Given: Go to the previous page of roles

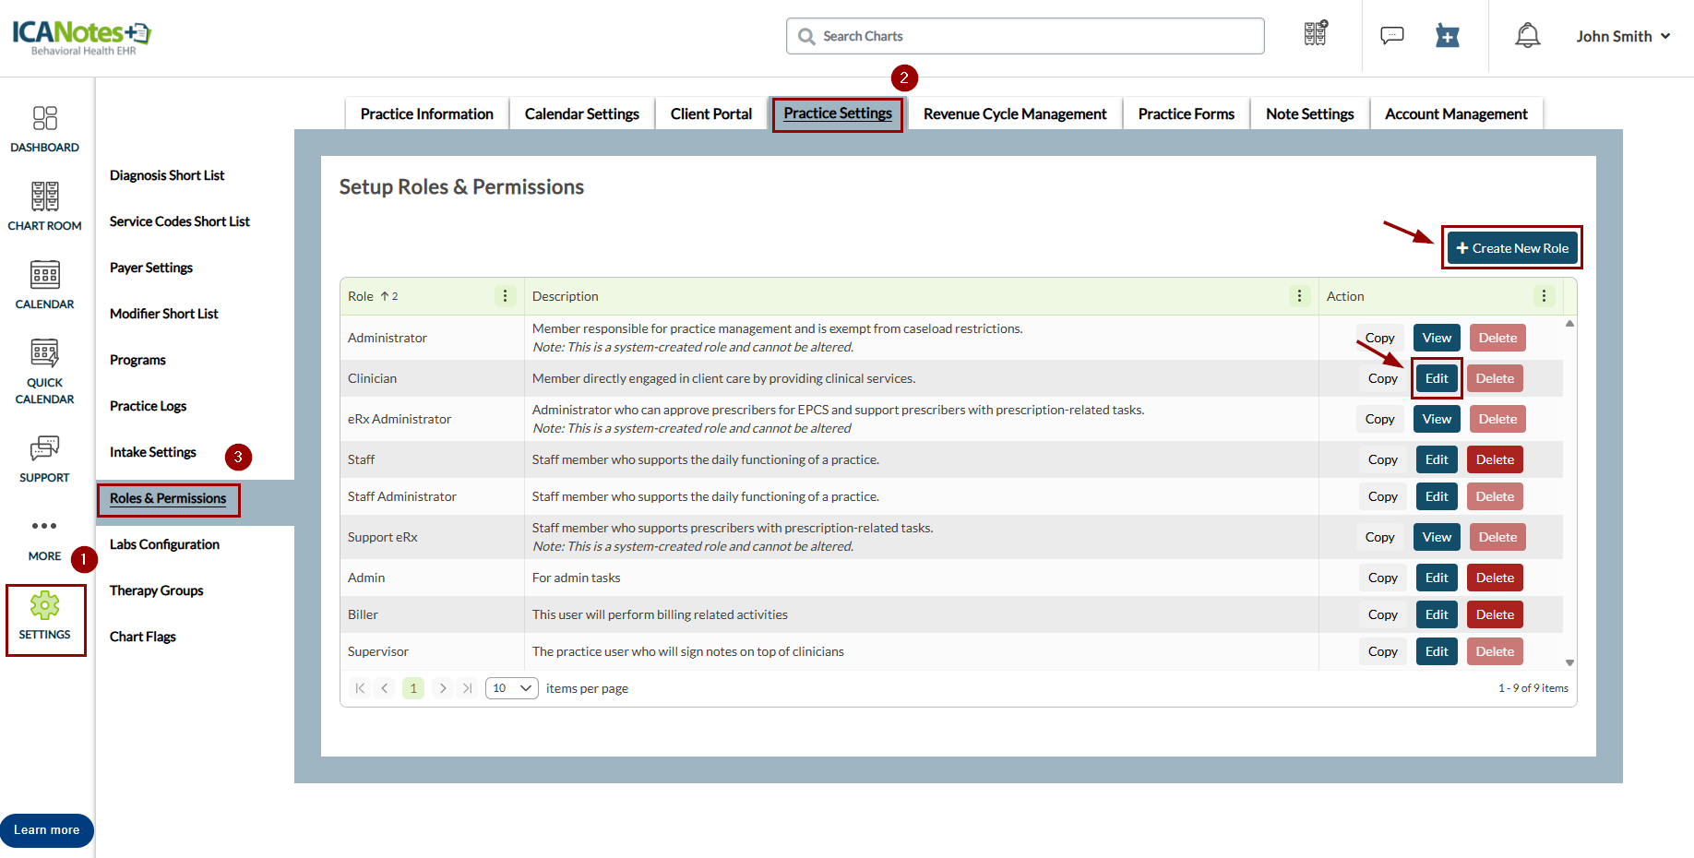Looking at the screenshot, I should coord(385,688).
